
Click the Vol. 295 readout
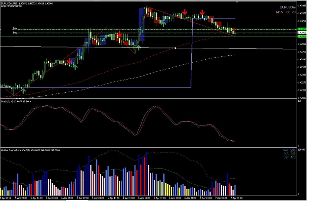point(289,151)
